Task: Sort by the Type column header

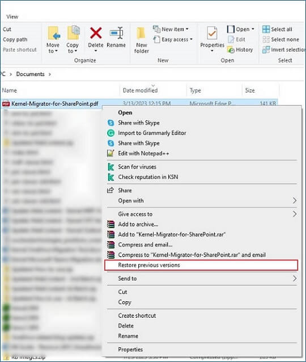Action: click(195, 90)
